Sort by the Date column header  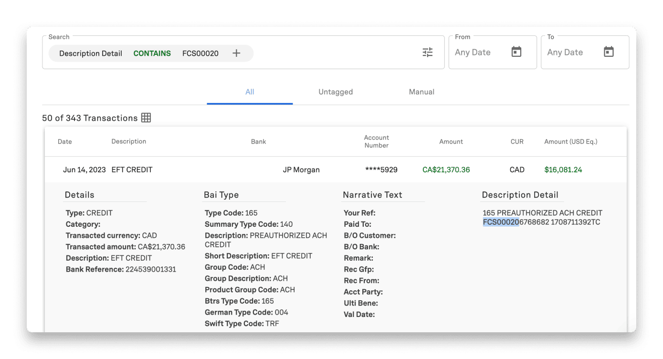point(65,141)
